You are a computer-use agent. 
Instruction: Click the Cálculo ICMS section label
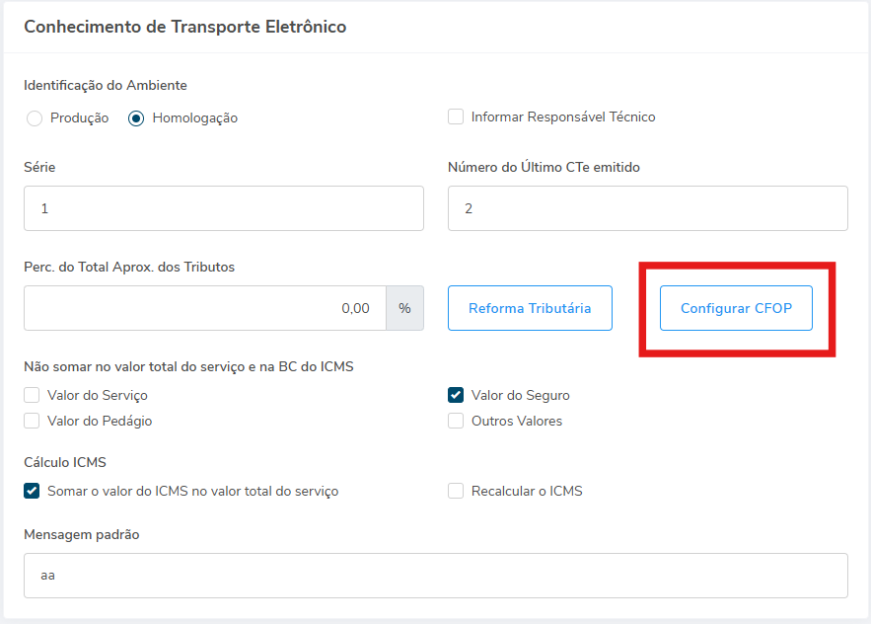pyautogui.click(x=65, y=462)
